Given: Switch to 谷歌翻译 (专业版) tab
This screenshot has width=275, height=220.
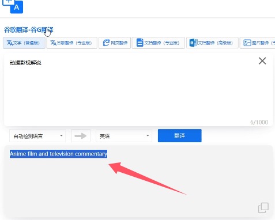Looking at the screenshot, I should 71,43.
